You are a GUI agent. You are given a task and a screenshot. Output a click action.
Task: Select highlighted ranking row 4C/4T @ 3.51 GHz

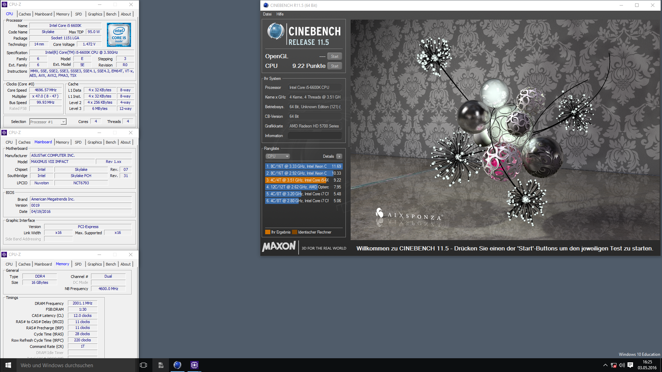click(303, 180)
